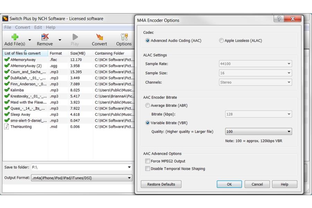Click the .mid format cell
312x208 pixels.
pyautogui.click(x=53, y=127)
